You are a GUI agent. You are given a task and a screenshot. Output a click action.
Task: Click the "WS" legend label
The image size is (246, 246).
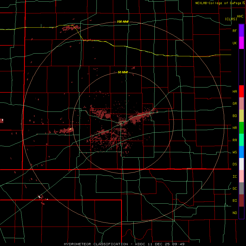click(235, 152)
